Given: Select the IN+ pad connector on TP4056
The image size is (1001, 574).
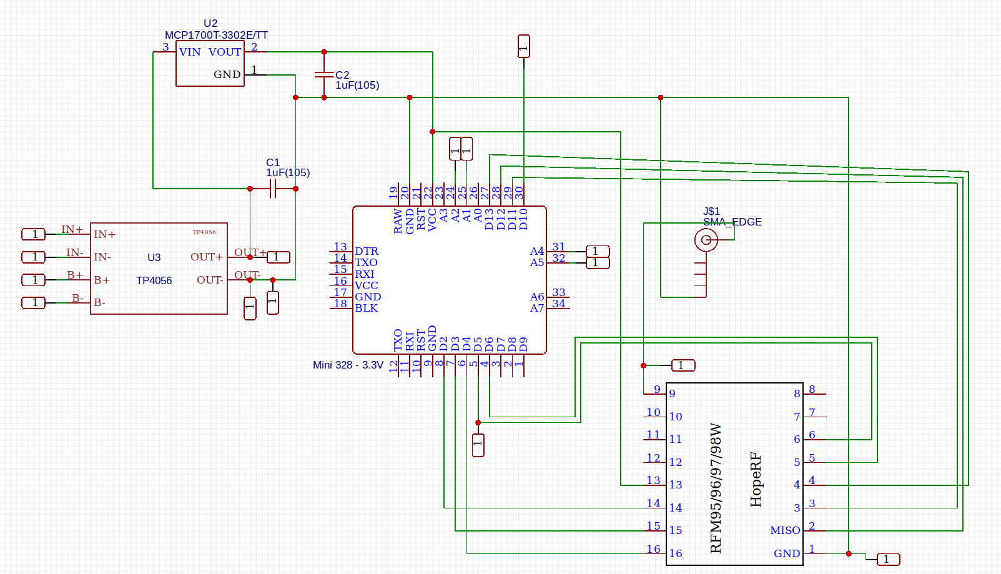Looking at the screenshot, I should point(34,234).
